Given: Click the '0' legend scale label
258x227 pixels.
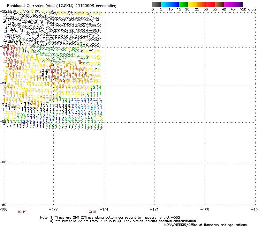Looking at the screenshot, I should click(153, 9).
